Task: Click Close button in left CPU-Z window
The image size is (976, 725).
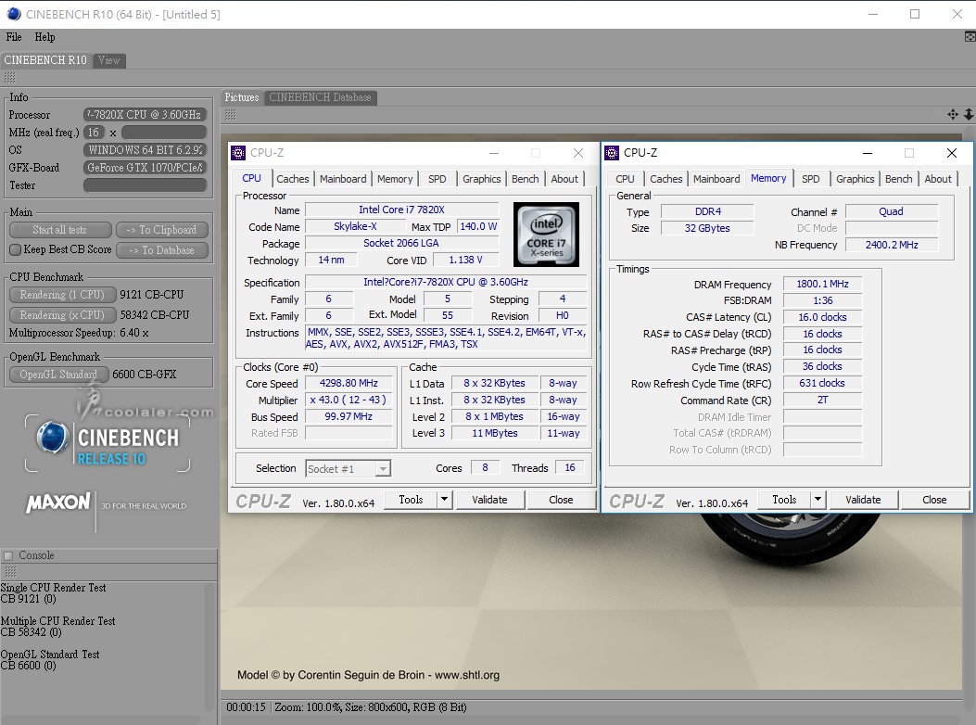Action: click(x=561, y=500)
